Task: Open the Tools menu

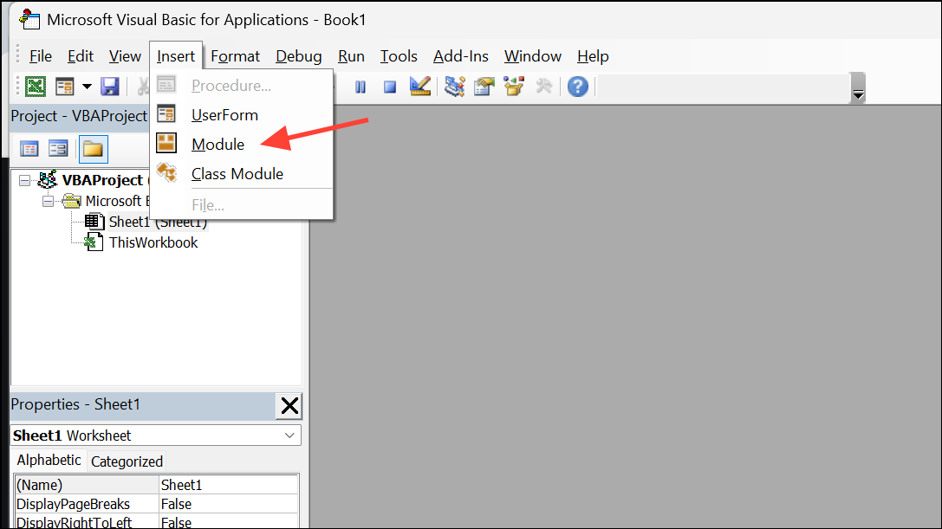Action: pyautogui.click(x=399, y=56)
